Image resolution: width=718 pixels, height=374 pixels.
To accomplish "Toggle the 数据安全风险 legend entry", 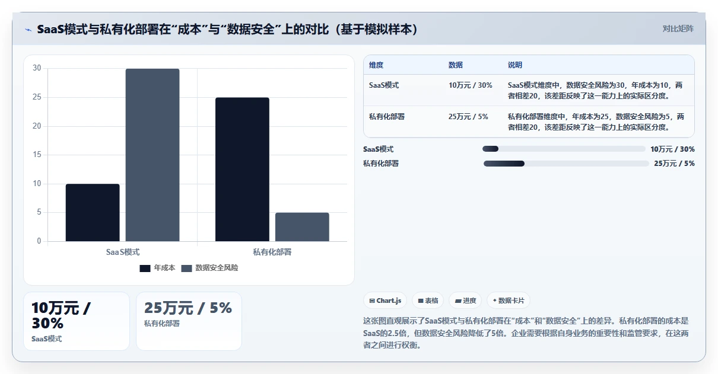I will (x=209, y=268).
